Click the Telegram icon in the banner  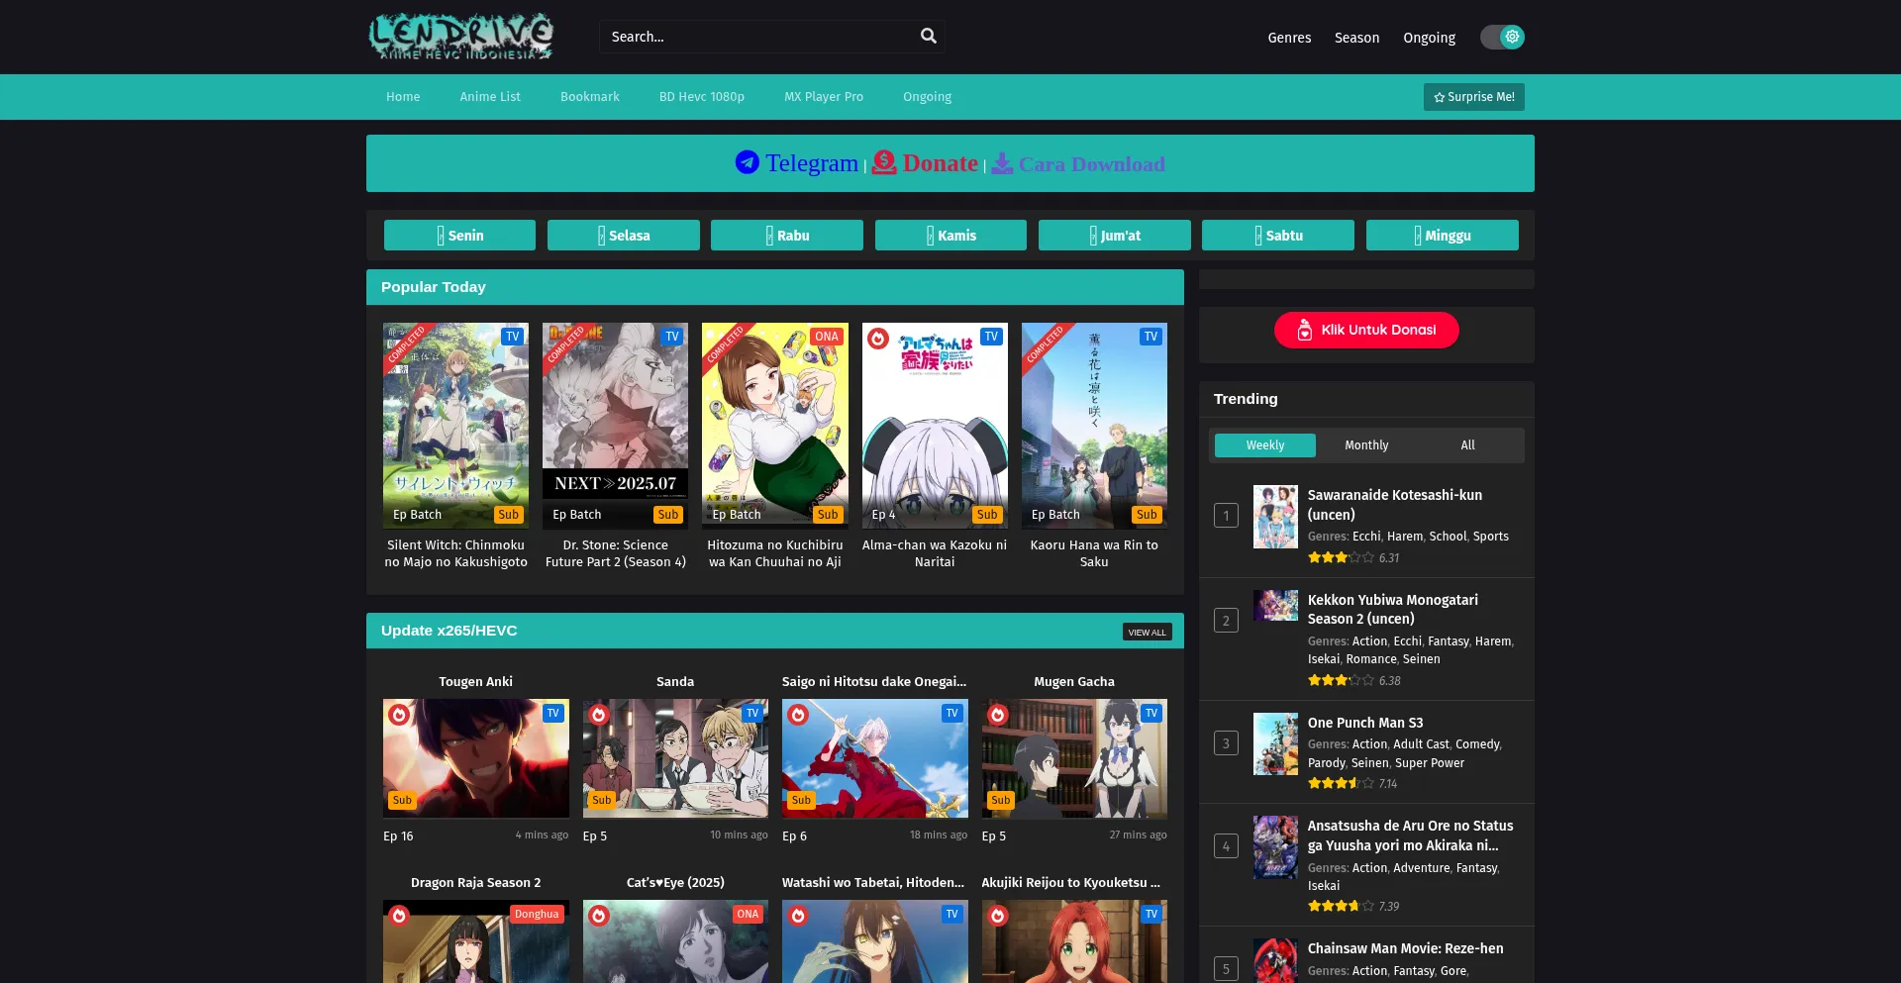747,162
